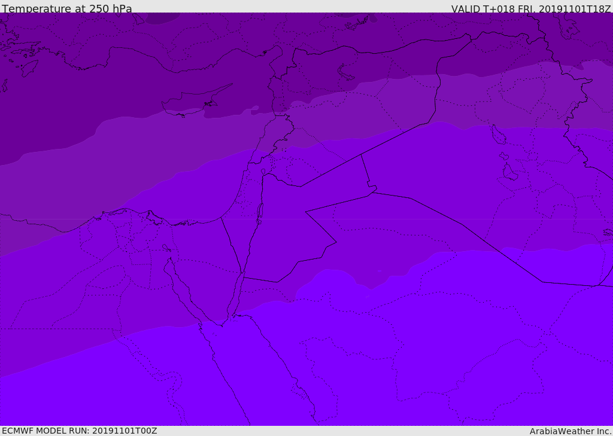
Task: Click the 'Temperature at 250 hPa' title
Action: click(x=67, y=8)
